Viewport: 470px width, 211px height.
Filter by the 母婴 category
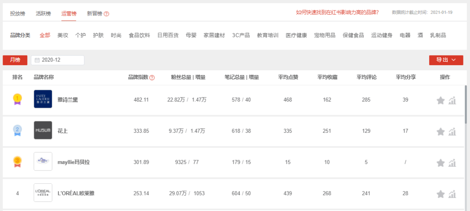click(x=191, y=35)
